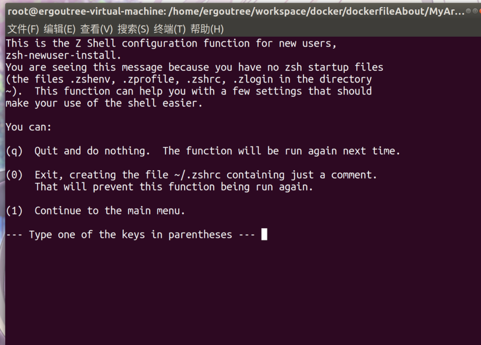Click the (q) Quit and do nothing line

coord(203,151)
